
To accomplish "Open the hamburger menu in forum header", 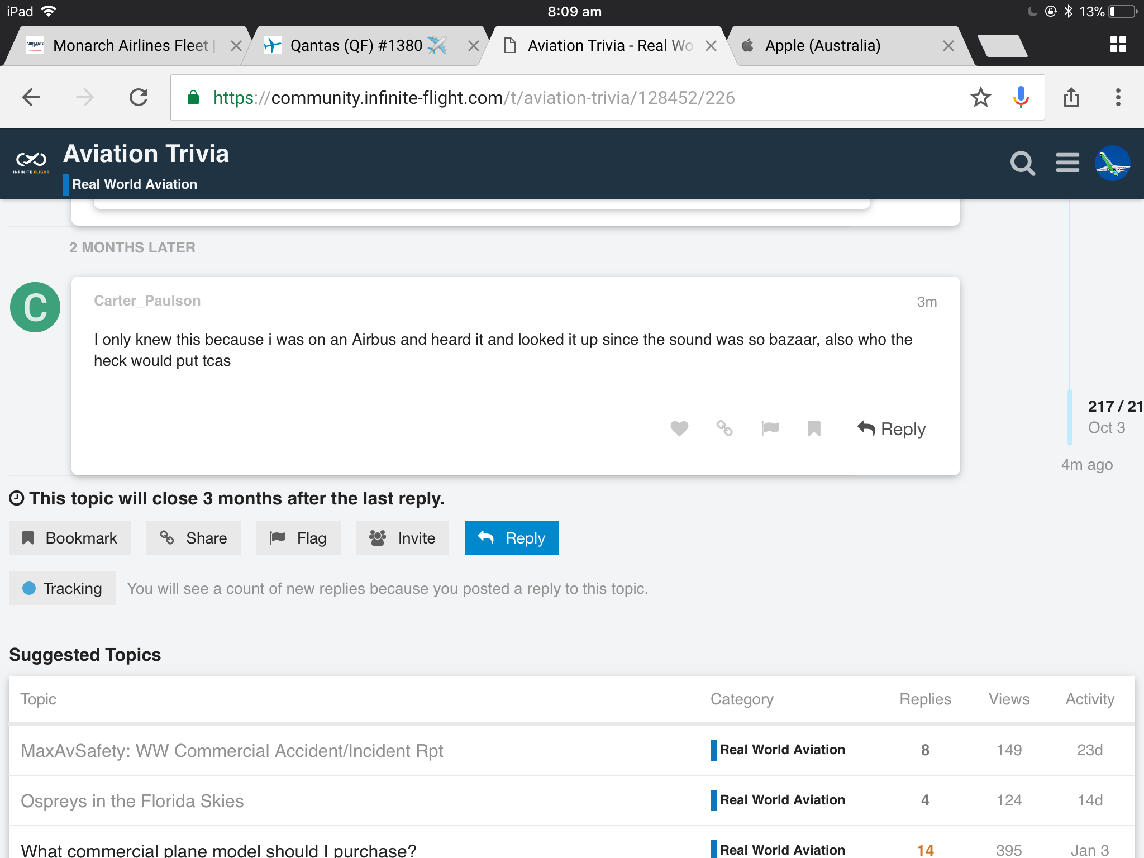I will [x=1067, y=164].
